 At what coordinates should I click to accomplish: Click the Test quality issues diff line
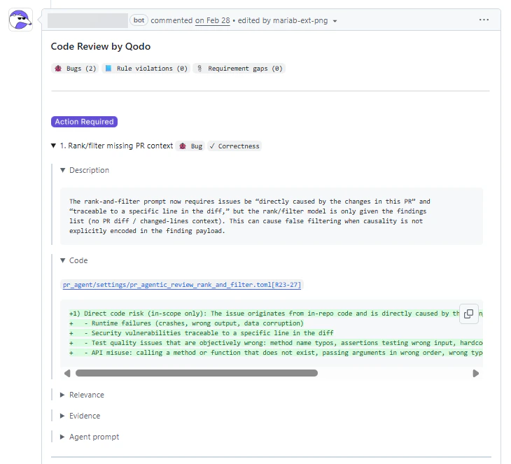click(276, 343)
